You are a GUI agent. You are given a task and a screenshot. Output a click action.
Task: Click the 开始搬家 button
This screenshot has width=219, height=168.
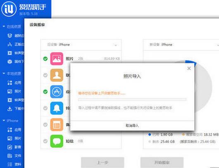point(162,163)
